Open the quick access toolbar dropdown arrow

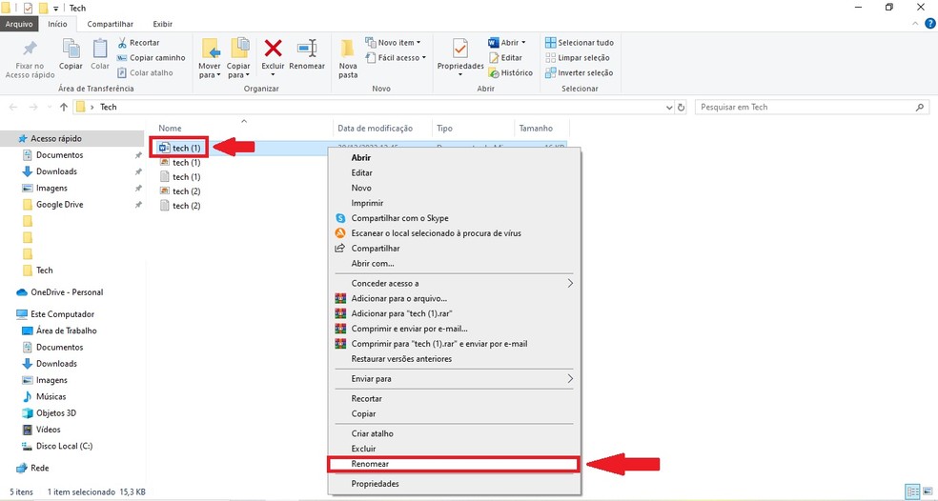pos(55,9)
